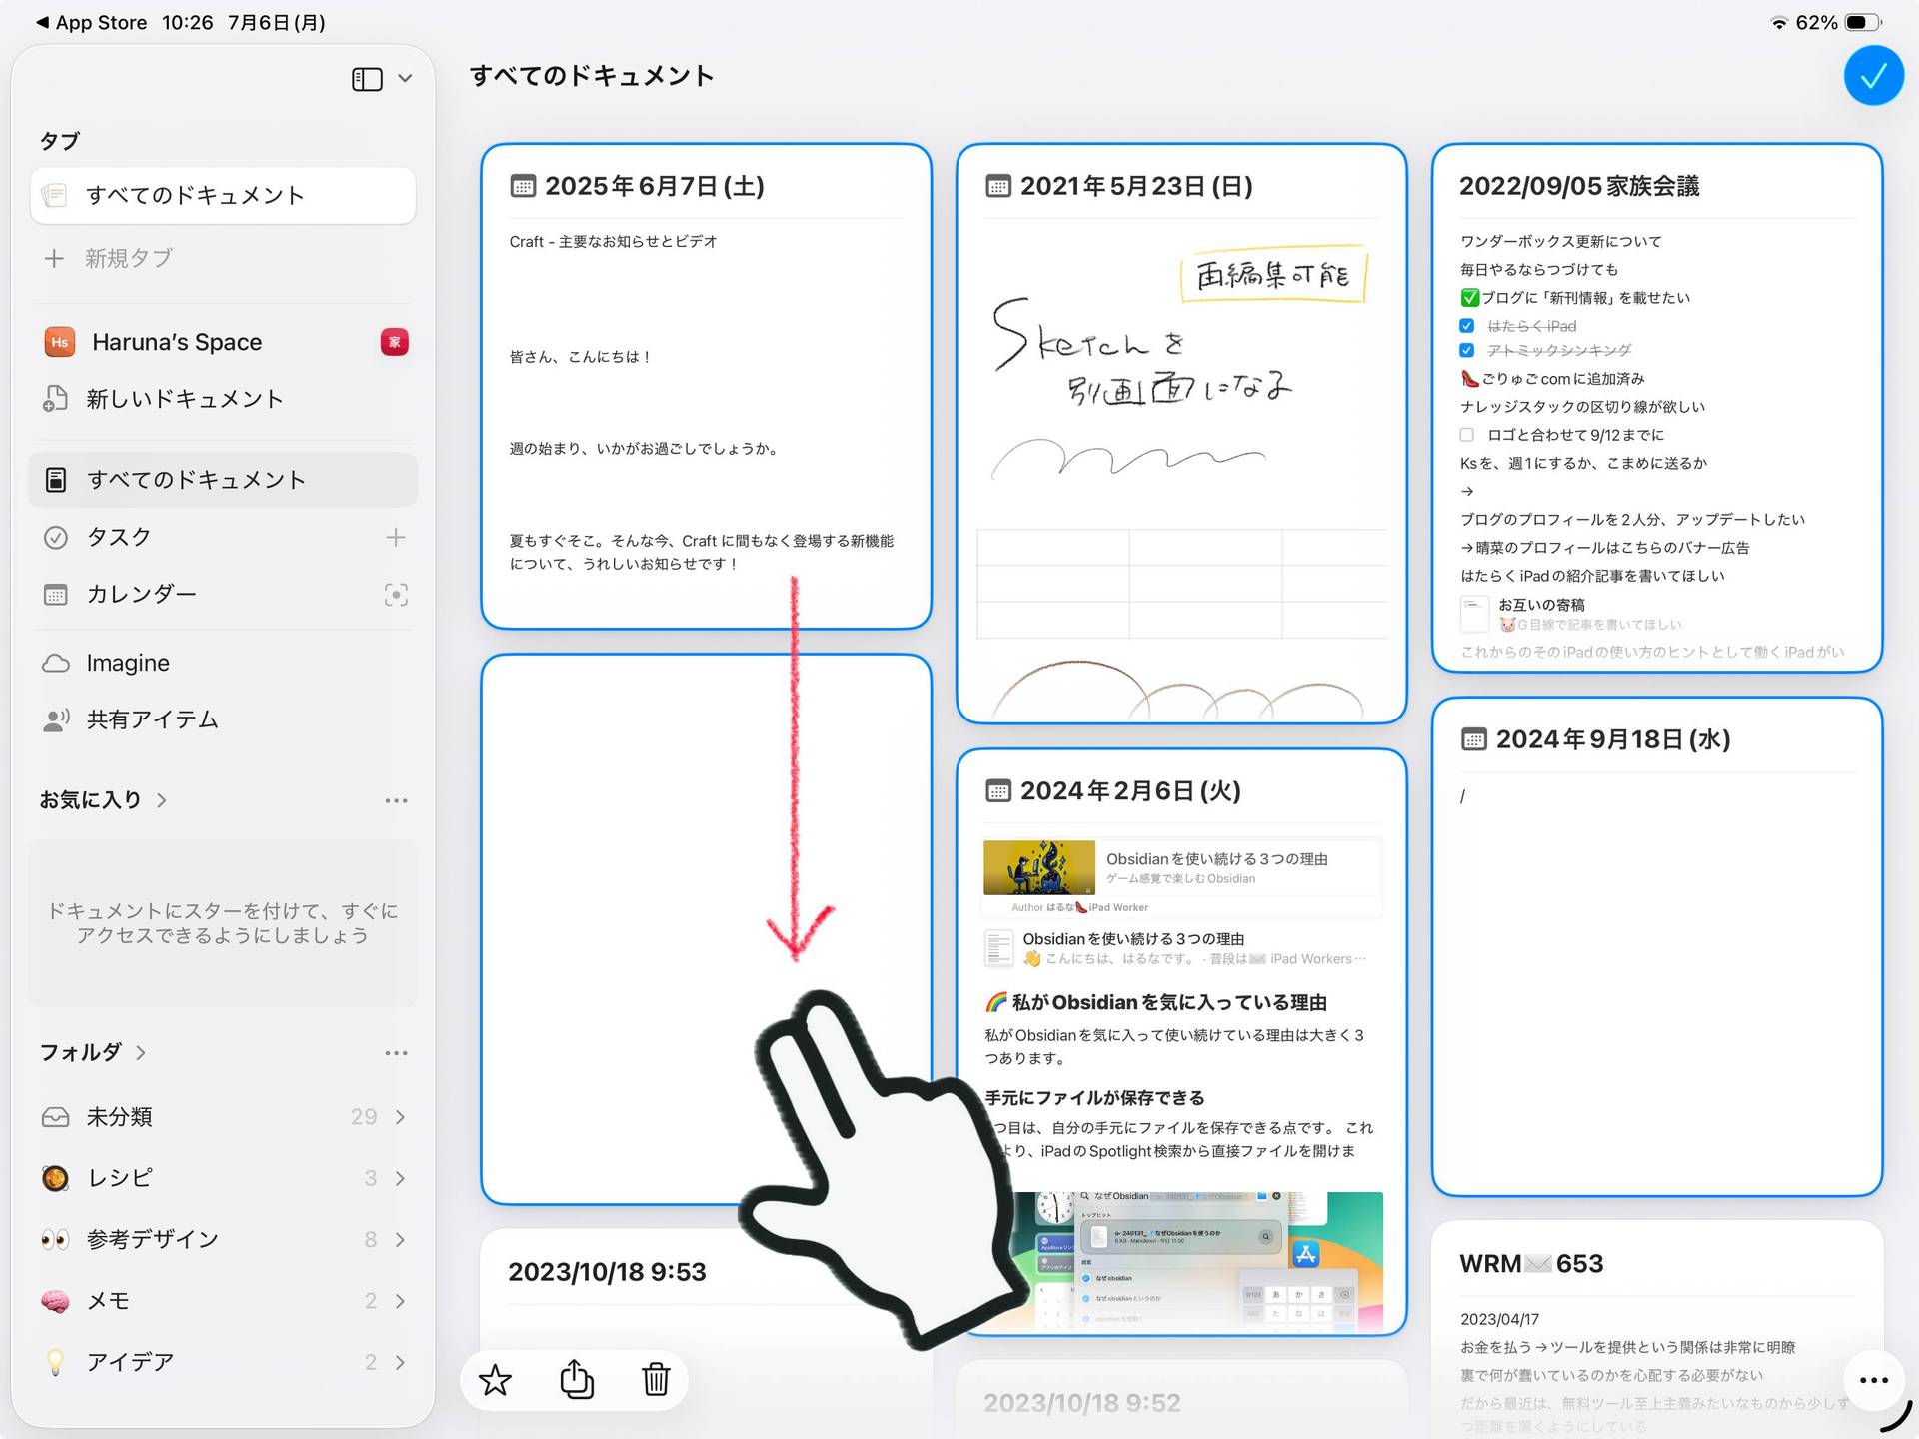1919x1439 pixels.
Task: Select the 2025年6月7日 document card
Action: pos(706,386)
